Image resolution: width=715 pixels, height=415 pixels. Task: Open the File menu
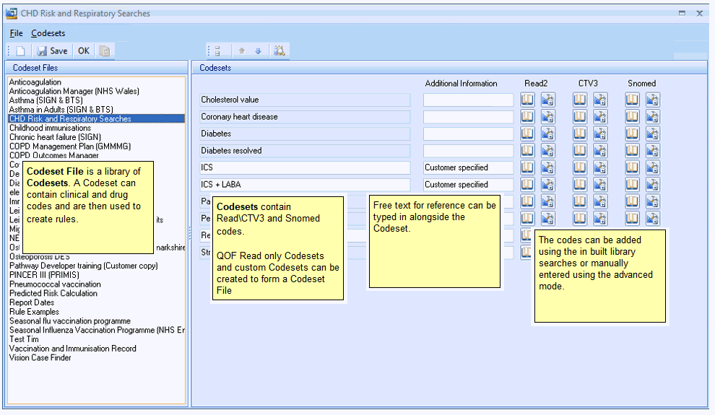point(16,33)
